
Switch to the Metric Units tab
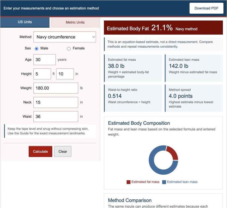[75, 22]
